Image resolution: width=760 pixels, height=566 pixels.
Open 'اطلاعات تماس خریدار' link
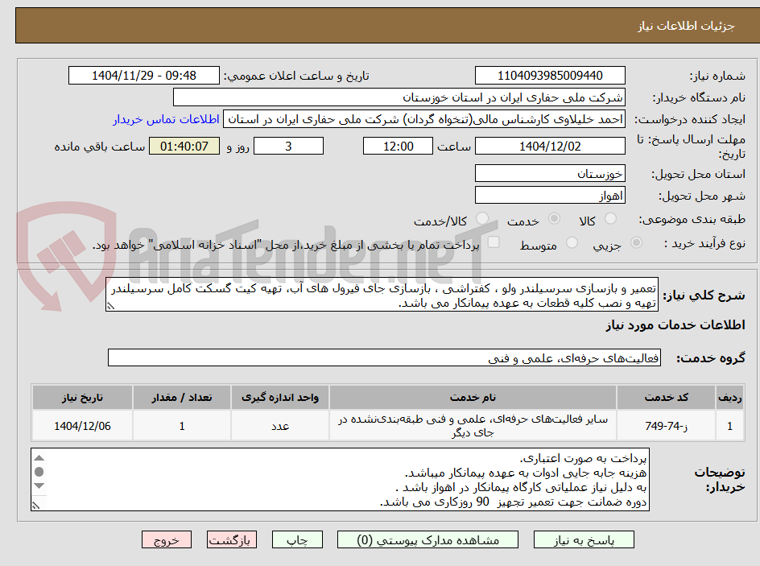pyautogui.click(x=166, y=119)
